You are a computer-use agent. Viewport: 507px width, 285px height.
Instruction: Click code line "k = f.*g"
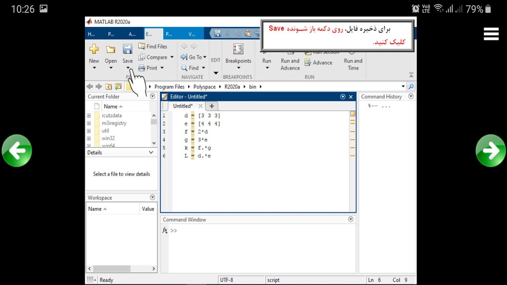coord(198,148)
